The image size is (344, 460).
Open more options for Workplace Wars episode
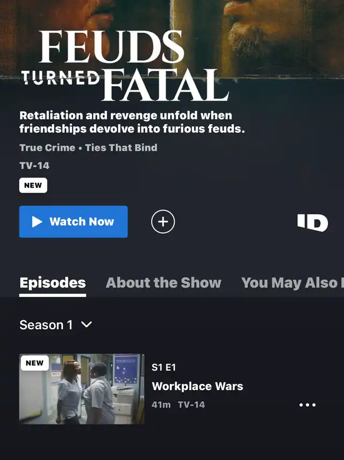(x=307, y=405)
